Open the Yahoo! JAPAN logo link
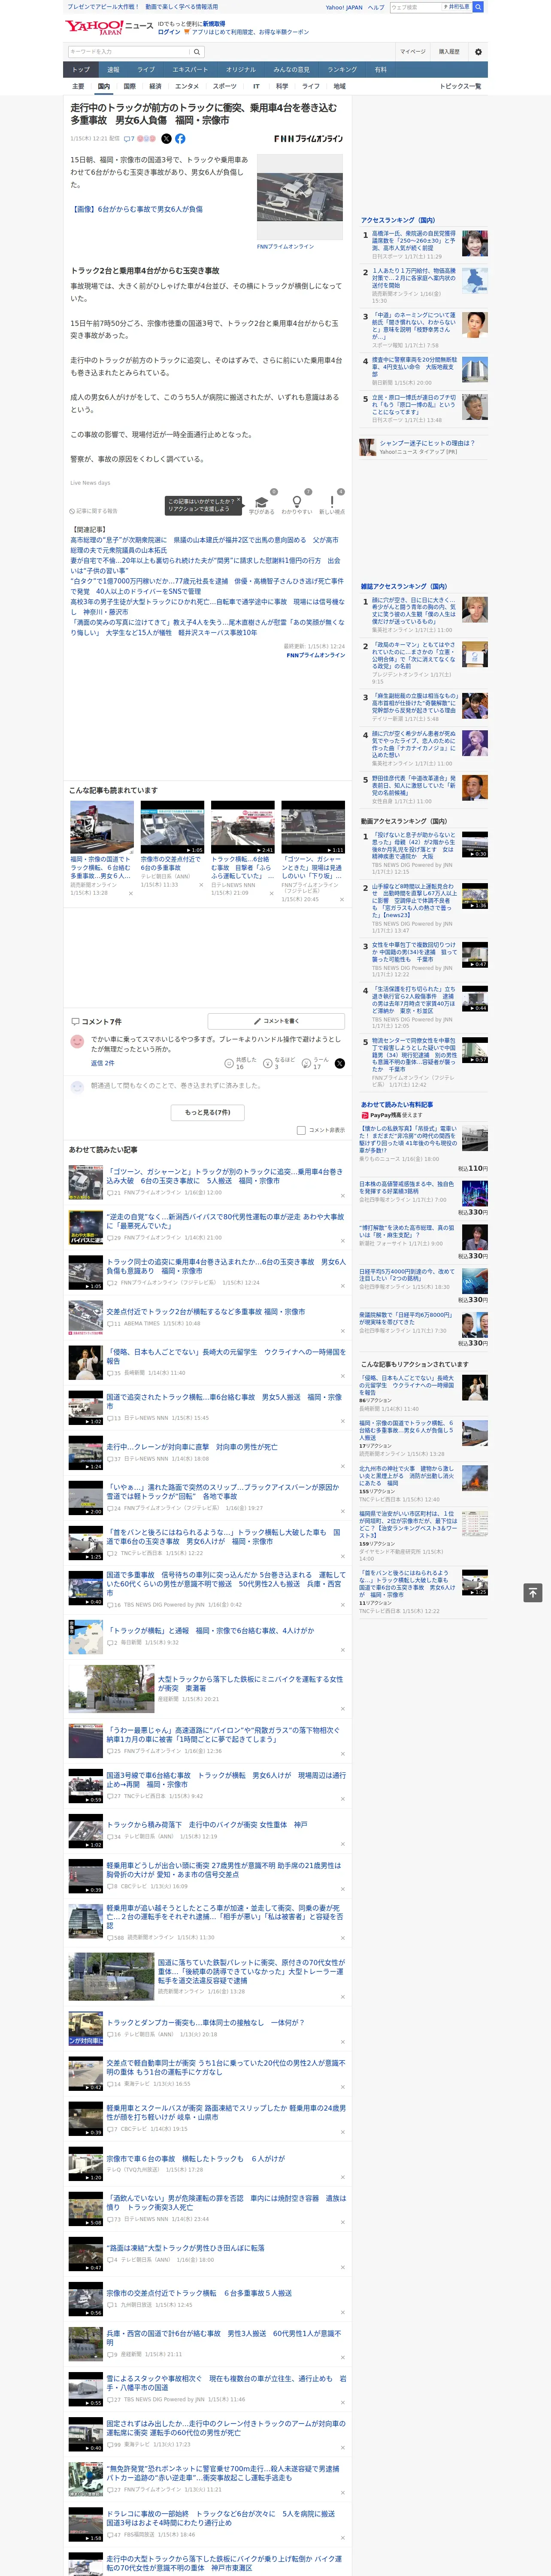The image size is (551, 2576). (95, 27)
